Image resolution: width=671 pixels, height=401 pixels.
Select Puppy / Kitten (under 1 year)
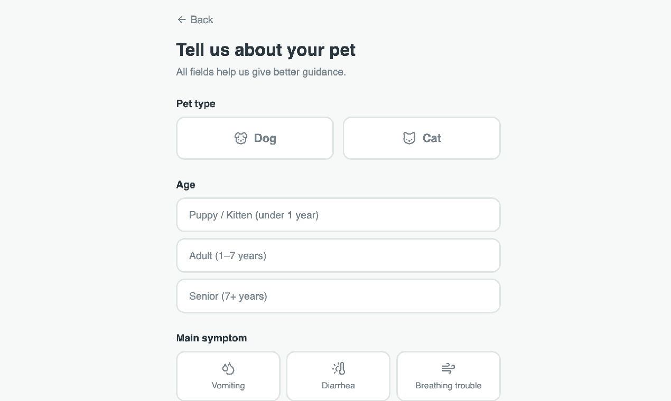(x=338, y=215)
